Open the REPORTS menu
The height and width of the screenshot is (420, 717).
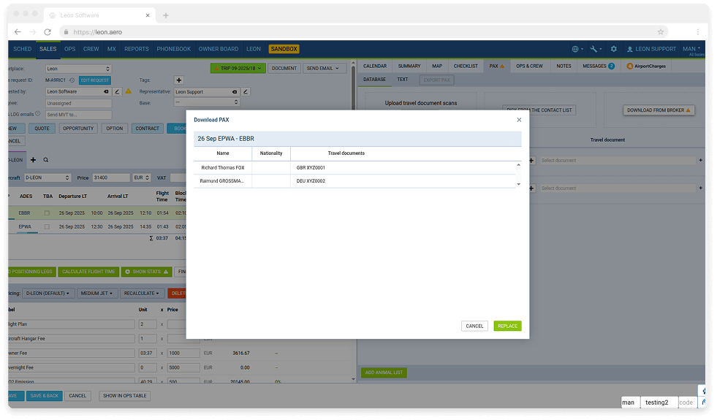tap(137, 49)
